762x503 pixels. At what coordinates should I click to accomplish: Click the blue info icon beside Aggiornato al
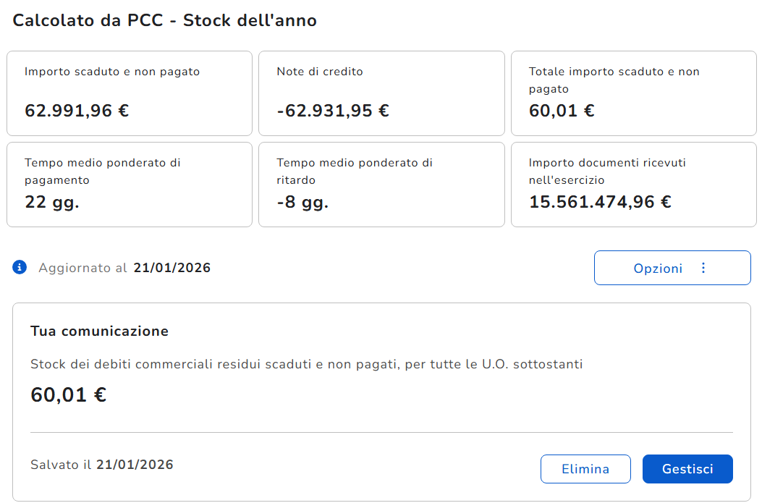click(x=20, y=268)
